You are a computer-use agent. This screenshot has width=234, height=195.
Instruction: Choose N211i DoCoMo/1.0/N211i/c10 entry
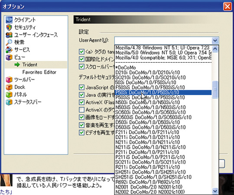pyautogui.click(x=163, y=142)
